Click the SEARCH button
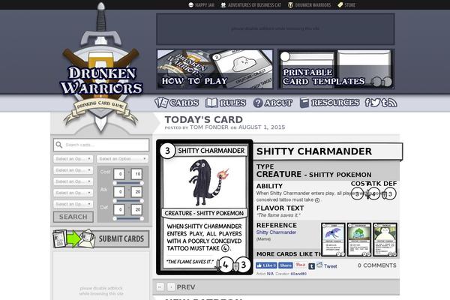The width and height of the screenshot is (450, 300). [x=73, y=217]
